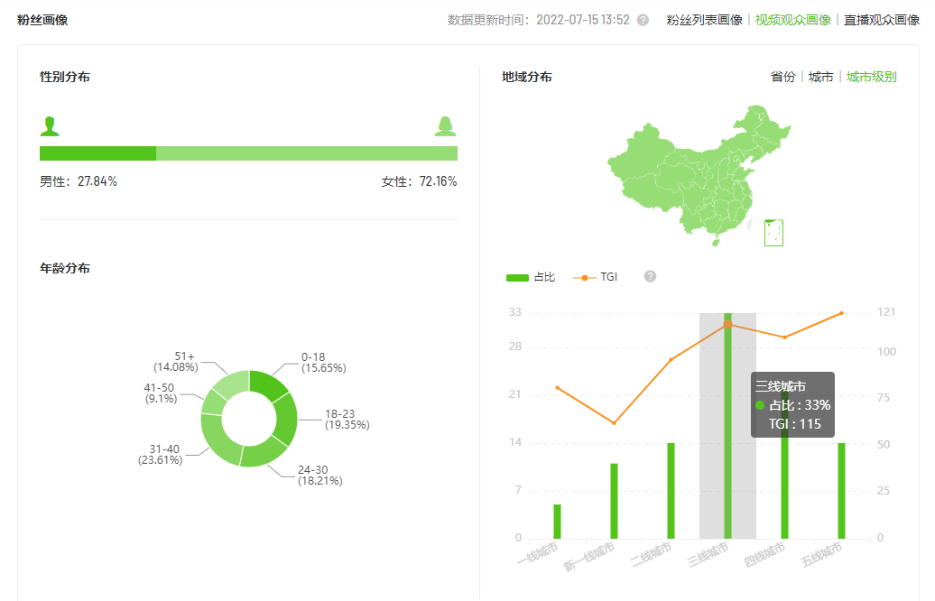Click the help icon beside data update time
The image size is (935, 601).
pyautogui.click(x=643, y=20)
